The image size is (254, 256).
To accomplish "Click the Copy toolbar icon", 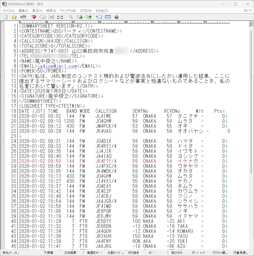I will (43, 17).
